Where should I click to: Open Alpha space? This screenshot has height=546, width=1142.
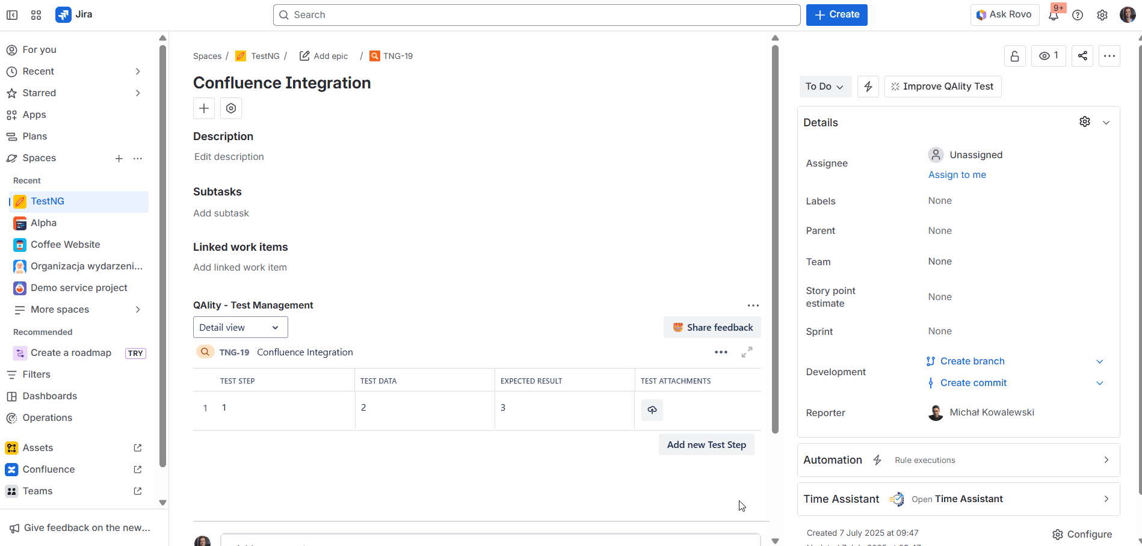point(79,223)
